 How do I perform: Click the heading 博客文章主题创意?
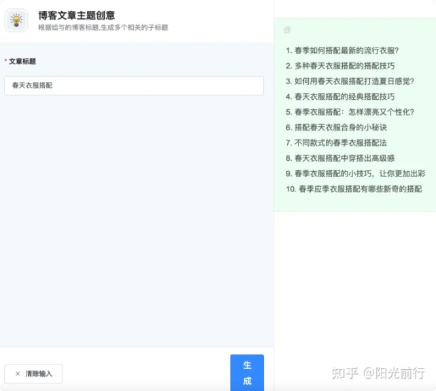[76, 15]
